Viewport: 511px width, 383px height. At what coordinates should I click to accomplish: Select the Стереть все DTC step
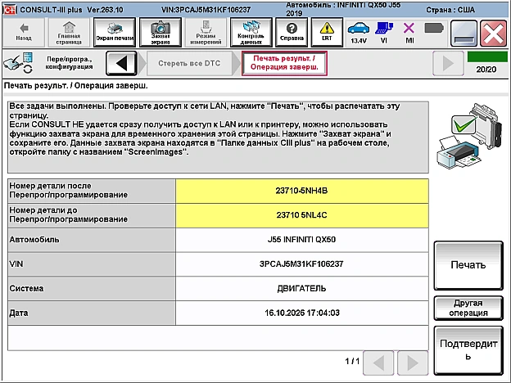[x=189, y=63]
